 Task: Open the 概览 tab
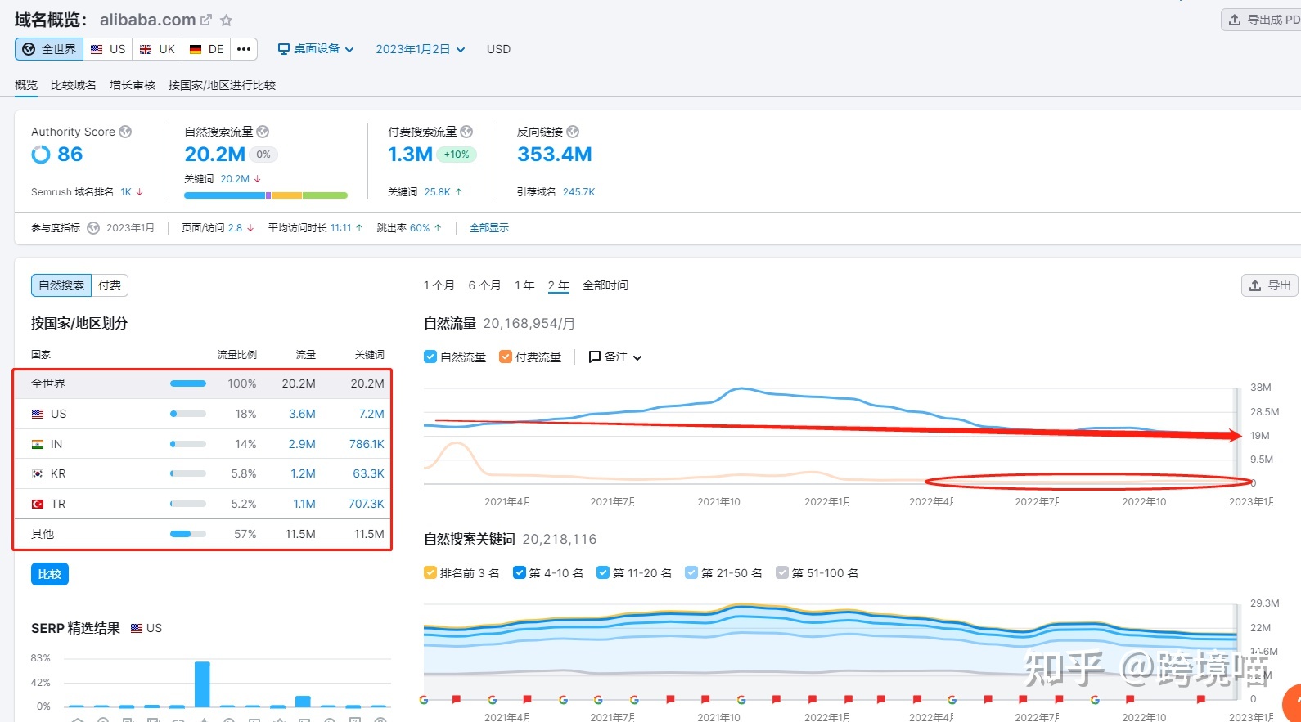click(26, 85)
